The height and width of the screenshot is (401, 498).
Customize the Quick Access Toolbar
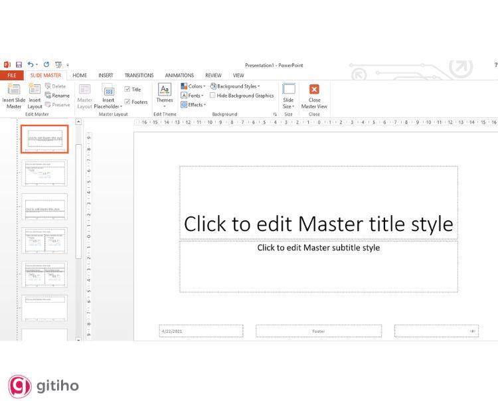tap(68, 65)
